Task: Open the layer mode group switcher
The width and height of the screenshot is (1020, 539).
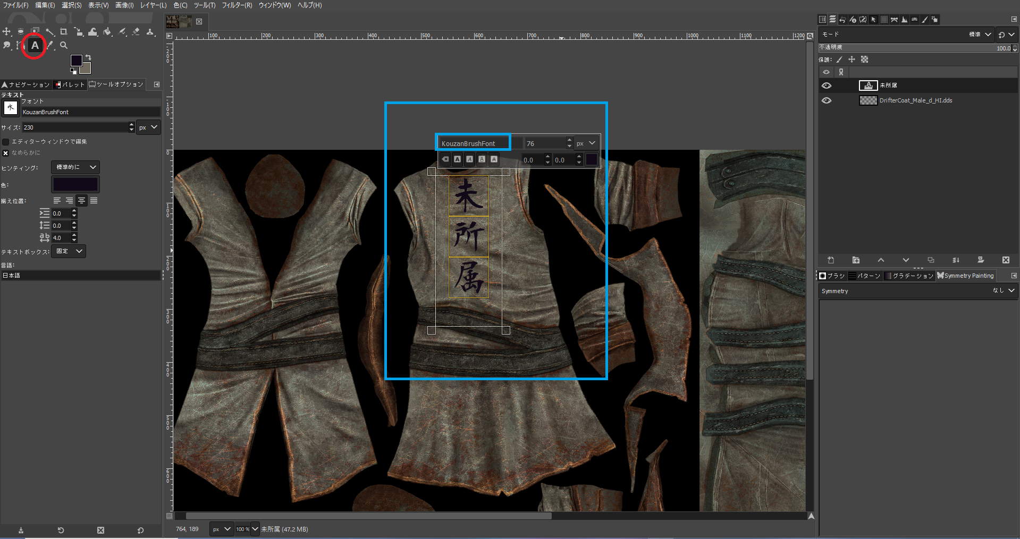Action: (1006, 35)
